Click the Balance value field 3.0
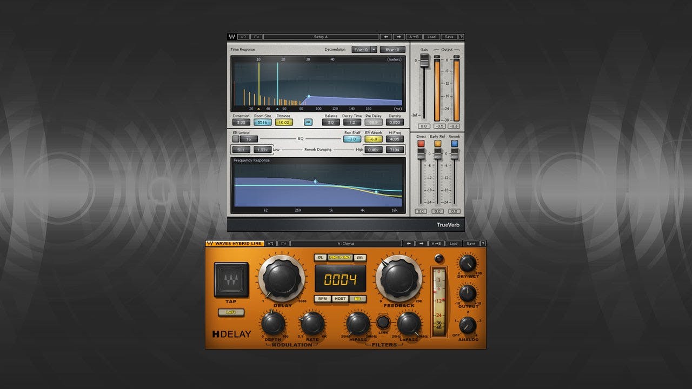Viewport: 692px width, 389px height. (331, 122)
